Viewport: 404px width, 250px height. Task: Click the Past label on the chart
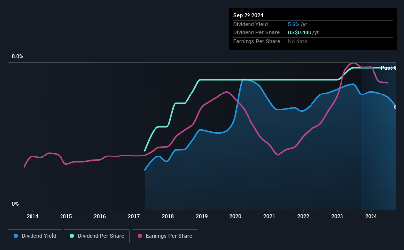tap(386, 68)
